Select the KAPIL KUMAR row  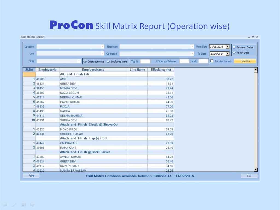click(98, 166)
